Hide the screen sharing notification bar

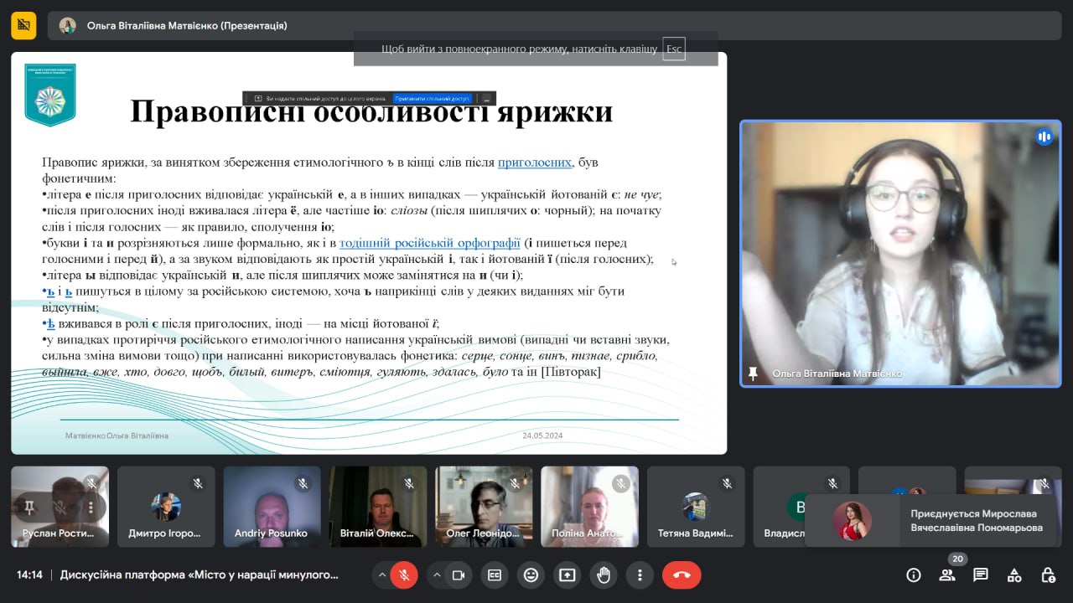pyautogui.click(x=486, y=98)
